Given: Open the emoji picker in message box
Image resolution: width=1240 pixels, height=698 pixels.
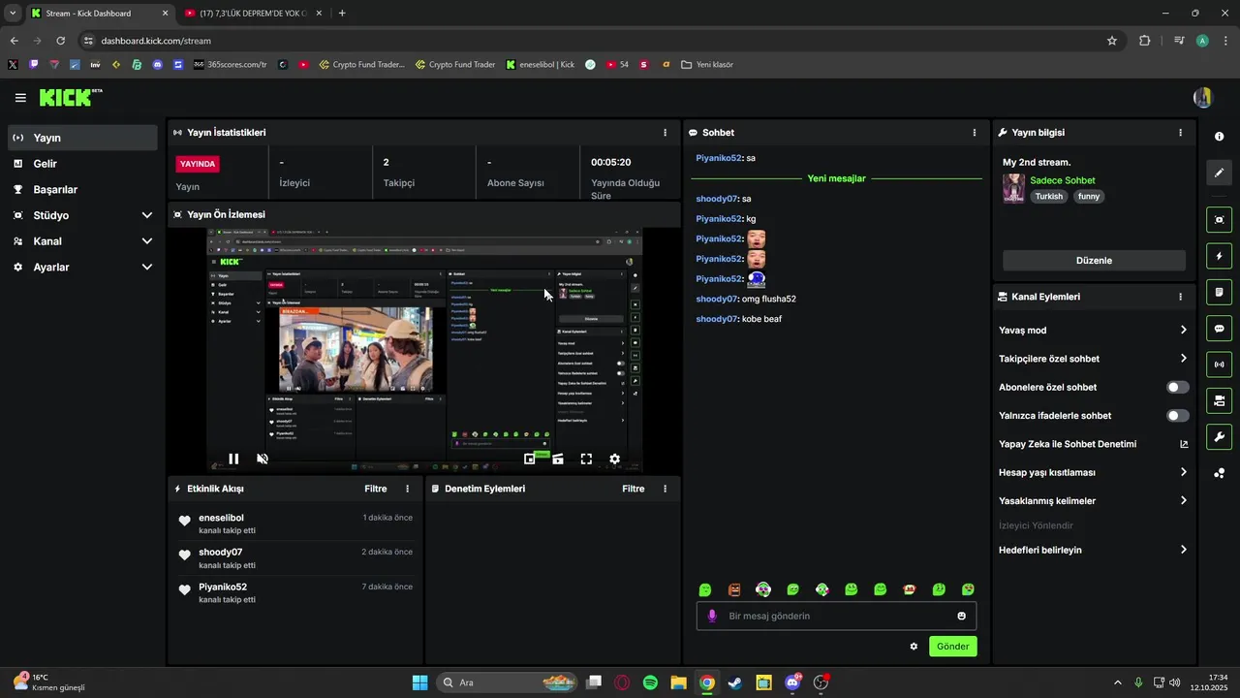Looking at the screenshot, I should 961,616.
